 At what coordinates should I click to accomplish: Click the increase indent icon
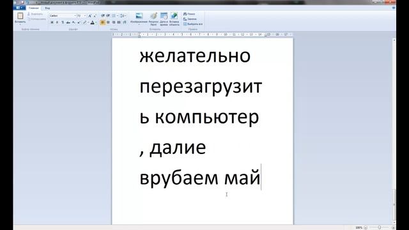tap(108, 16)
